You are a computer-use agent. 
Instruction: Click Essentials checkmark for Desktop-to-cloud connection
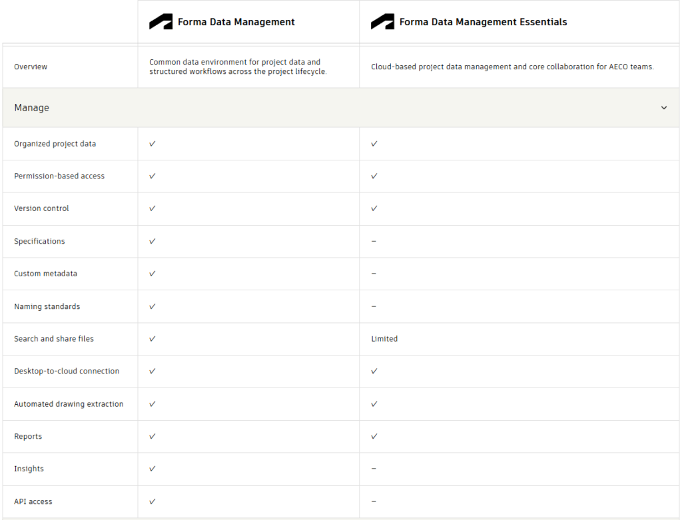(374, 371)
